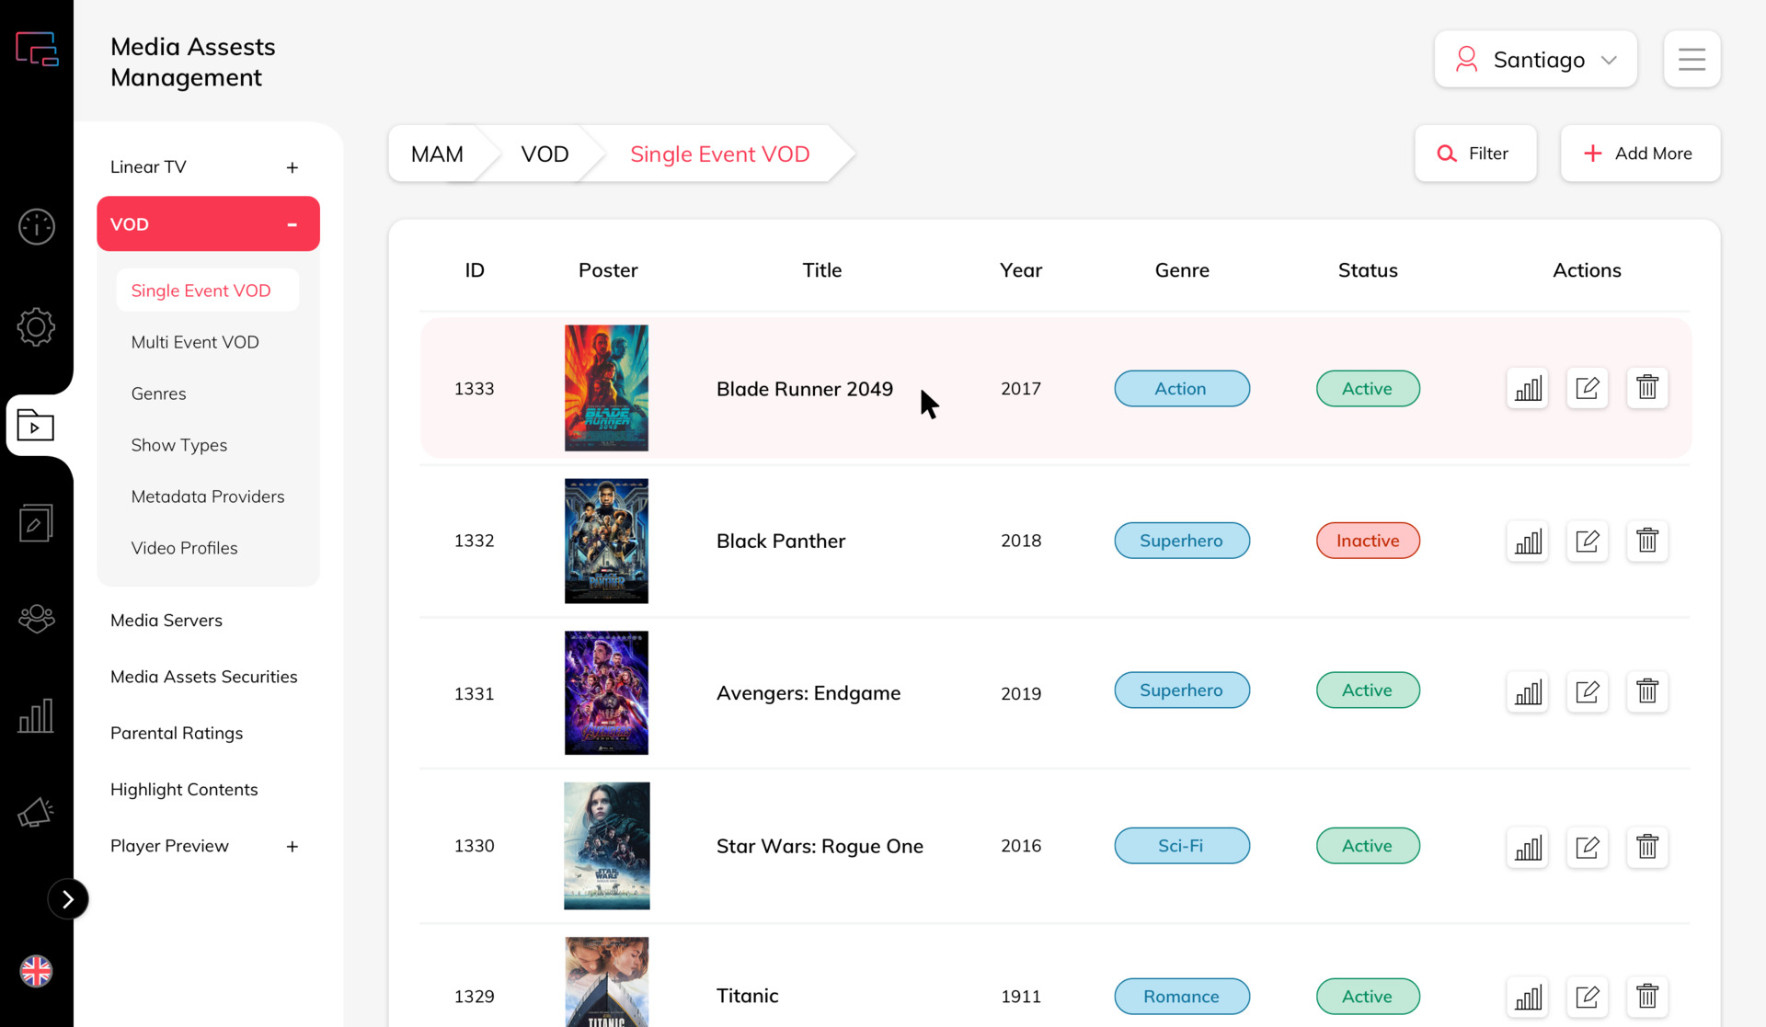1766x1027 pixels.
Task: Expand the Player Preview section
Action: coord(292,847)
